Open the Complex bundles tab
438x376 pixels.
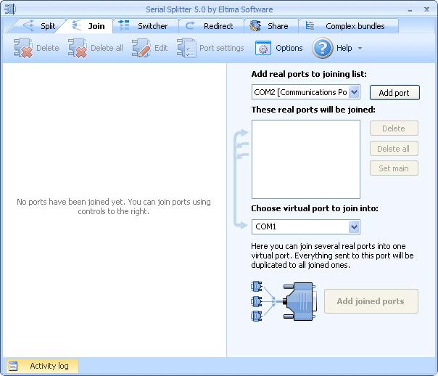(x=348, y=26)
